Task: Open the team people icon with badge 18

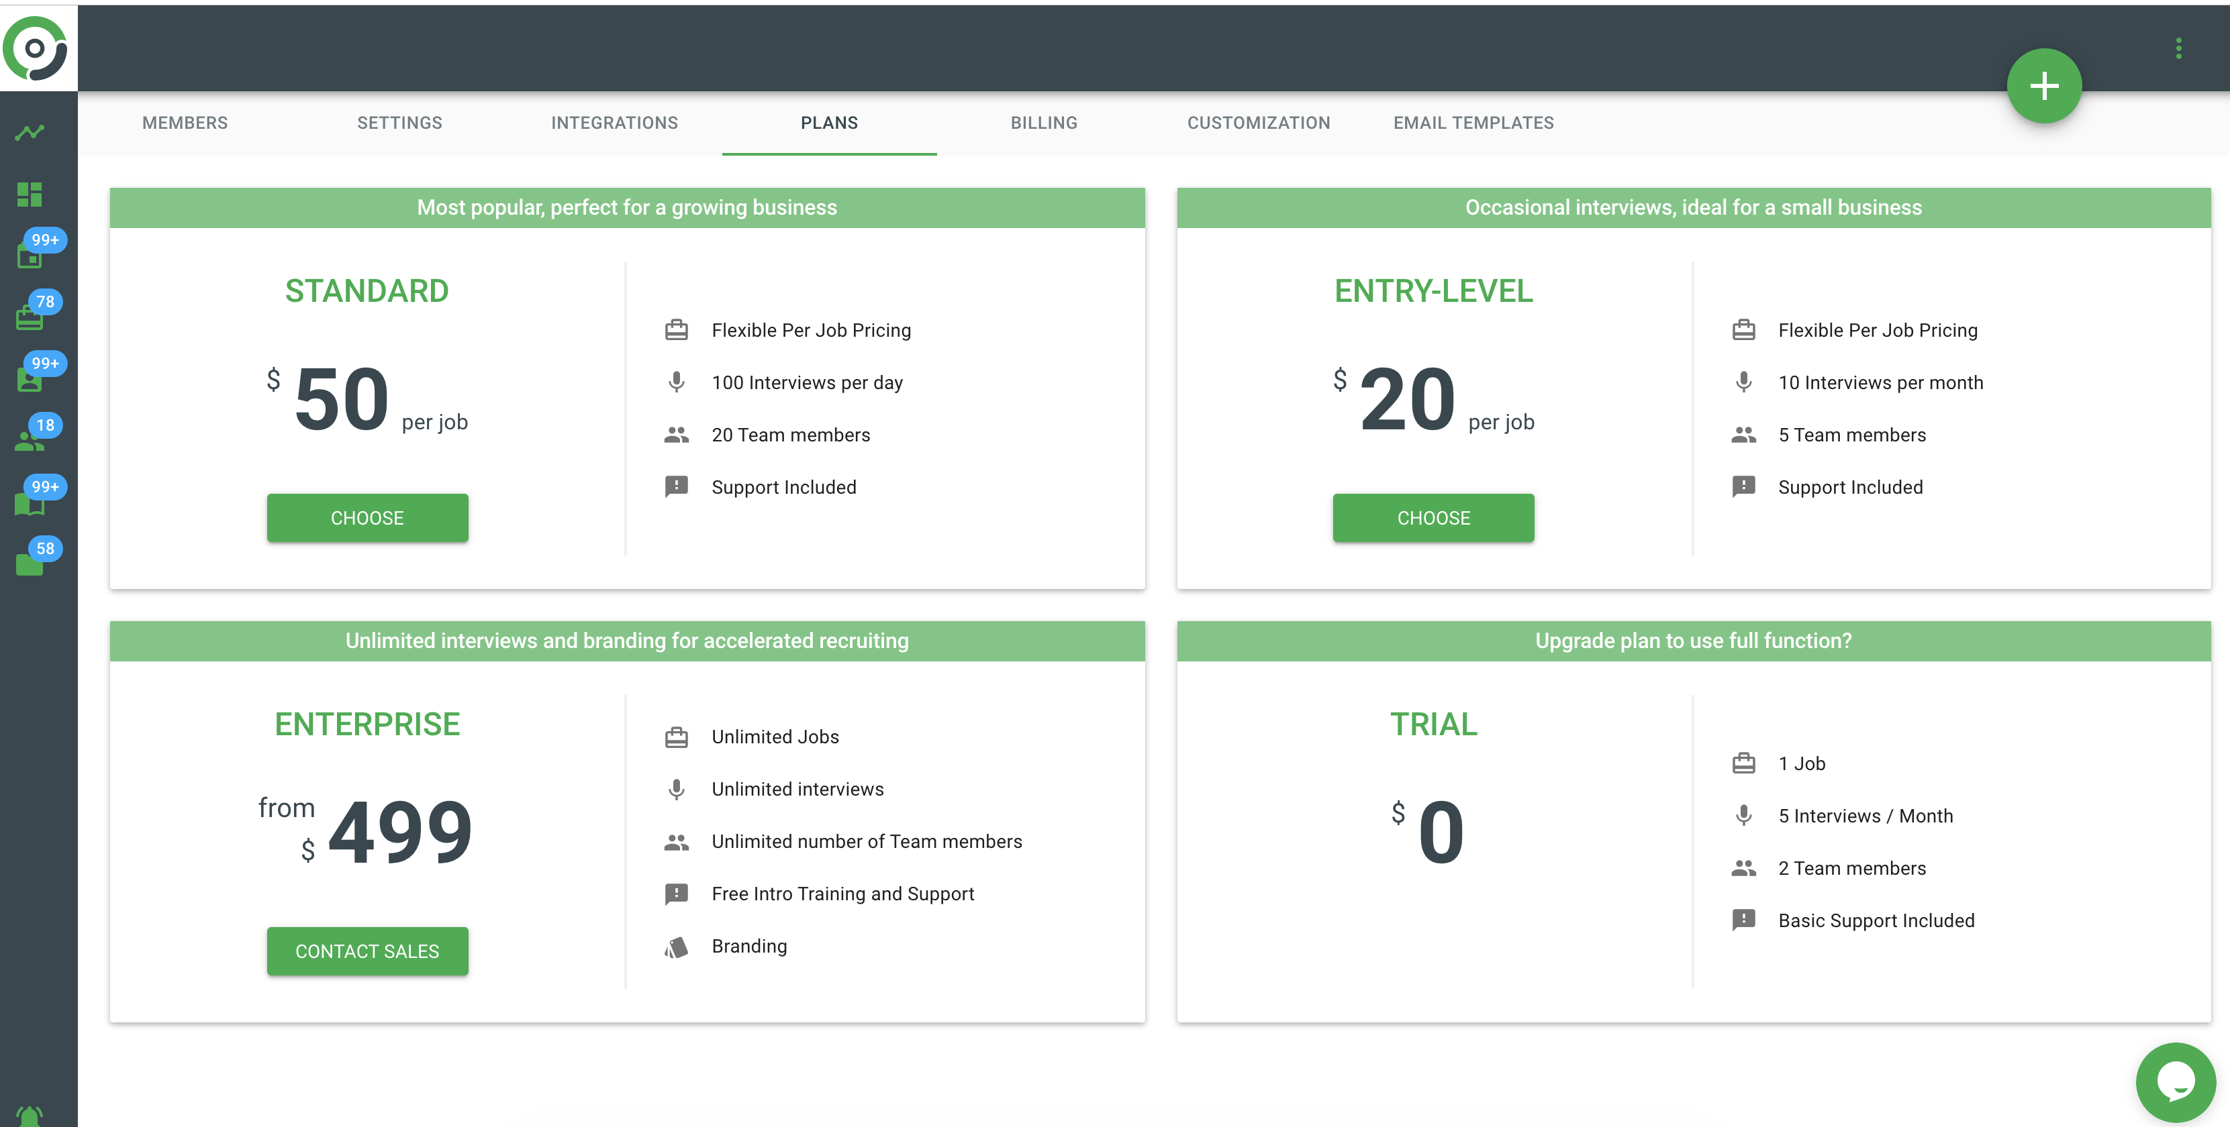Action: tap(30, 441)
